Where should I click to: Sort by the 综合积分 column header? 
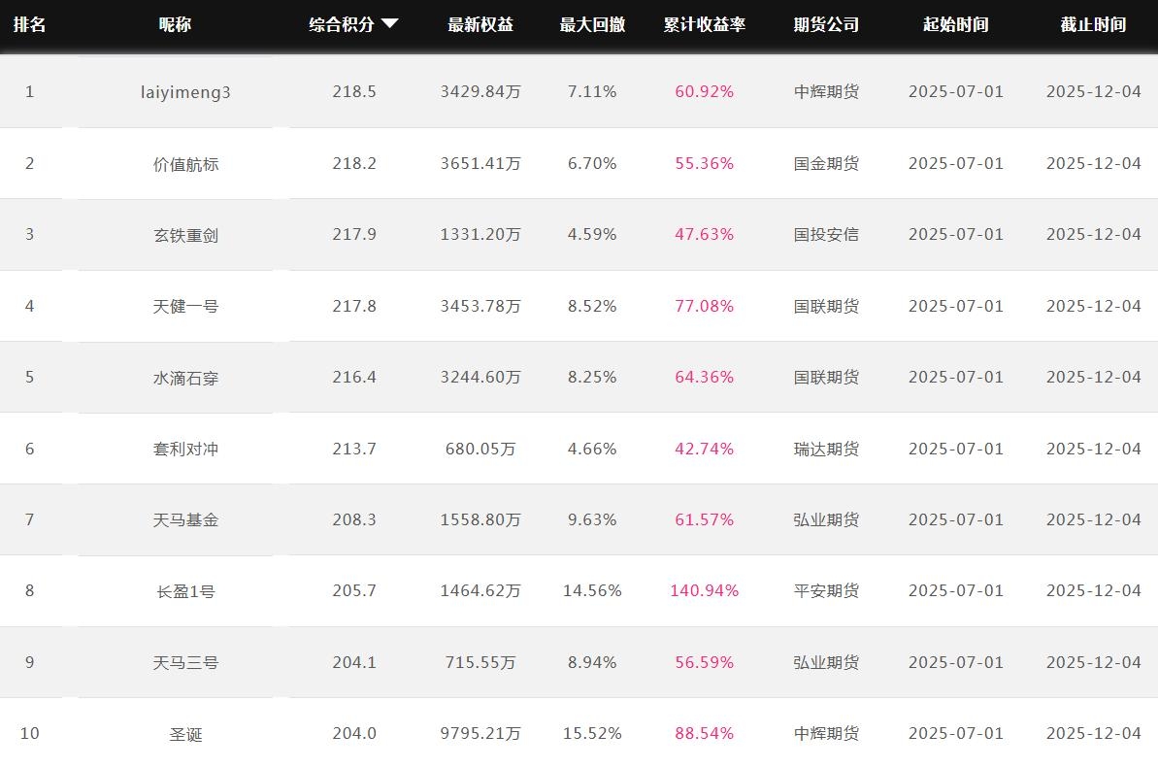tap(342, 25)
